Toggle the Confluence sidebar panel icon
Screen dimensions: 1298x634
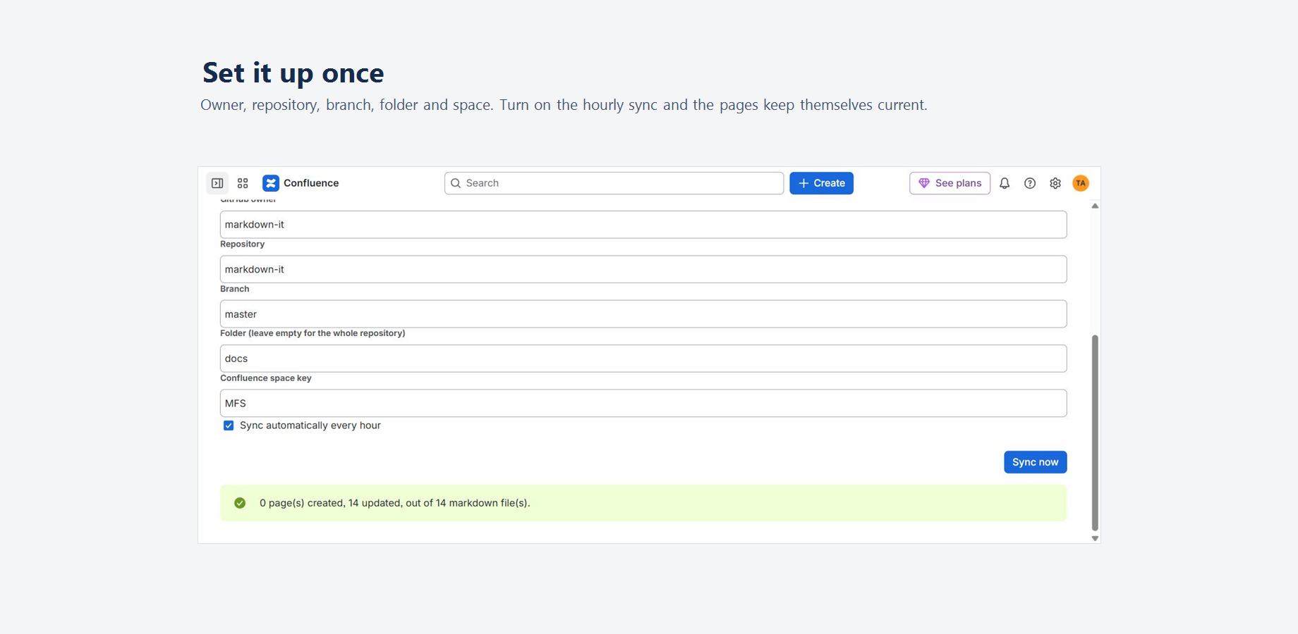pyautogui.click(x=217, y=183)
